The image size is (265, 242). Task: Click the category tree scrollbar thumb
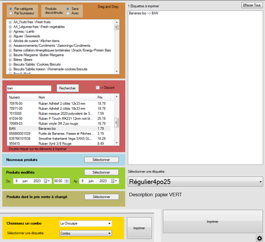click(x=116, y=27)
